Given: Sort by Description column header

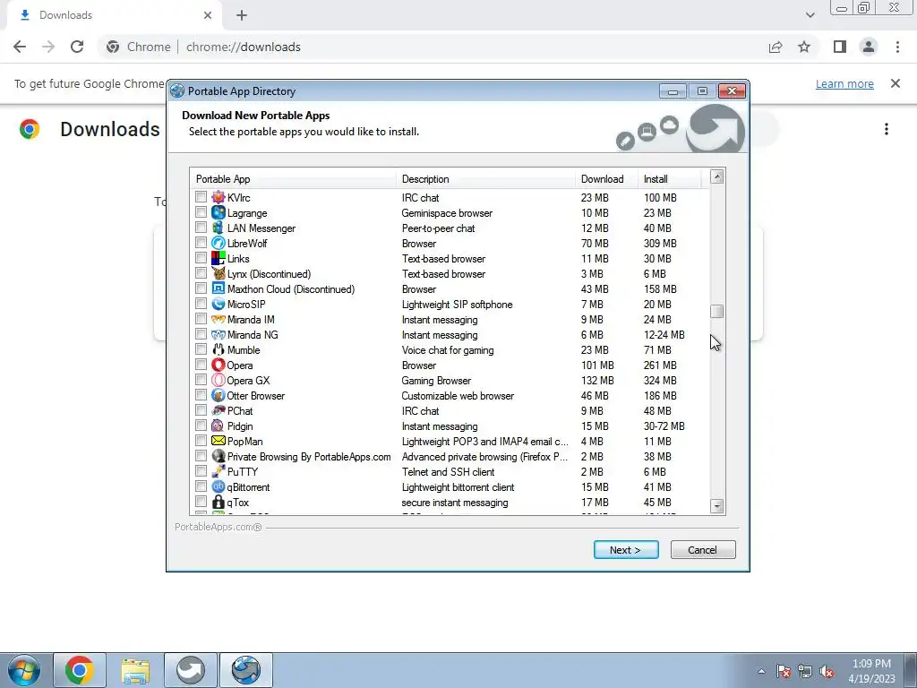Looking at the screenshot, I should point(485,179).
